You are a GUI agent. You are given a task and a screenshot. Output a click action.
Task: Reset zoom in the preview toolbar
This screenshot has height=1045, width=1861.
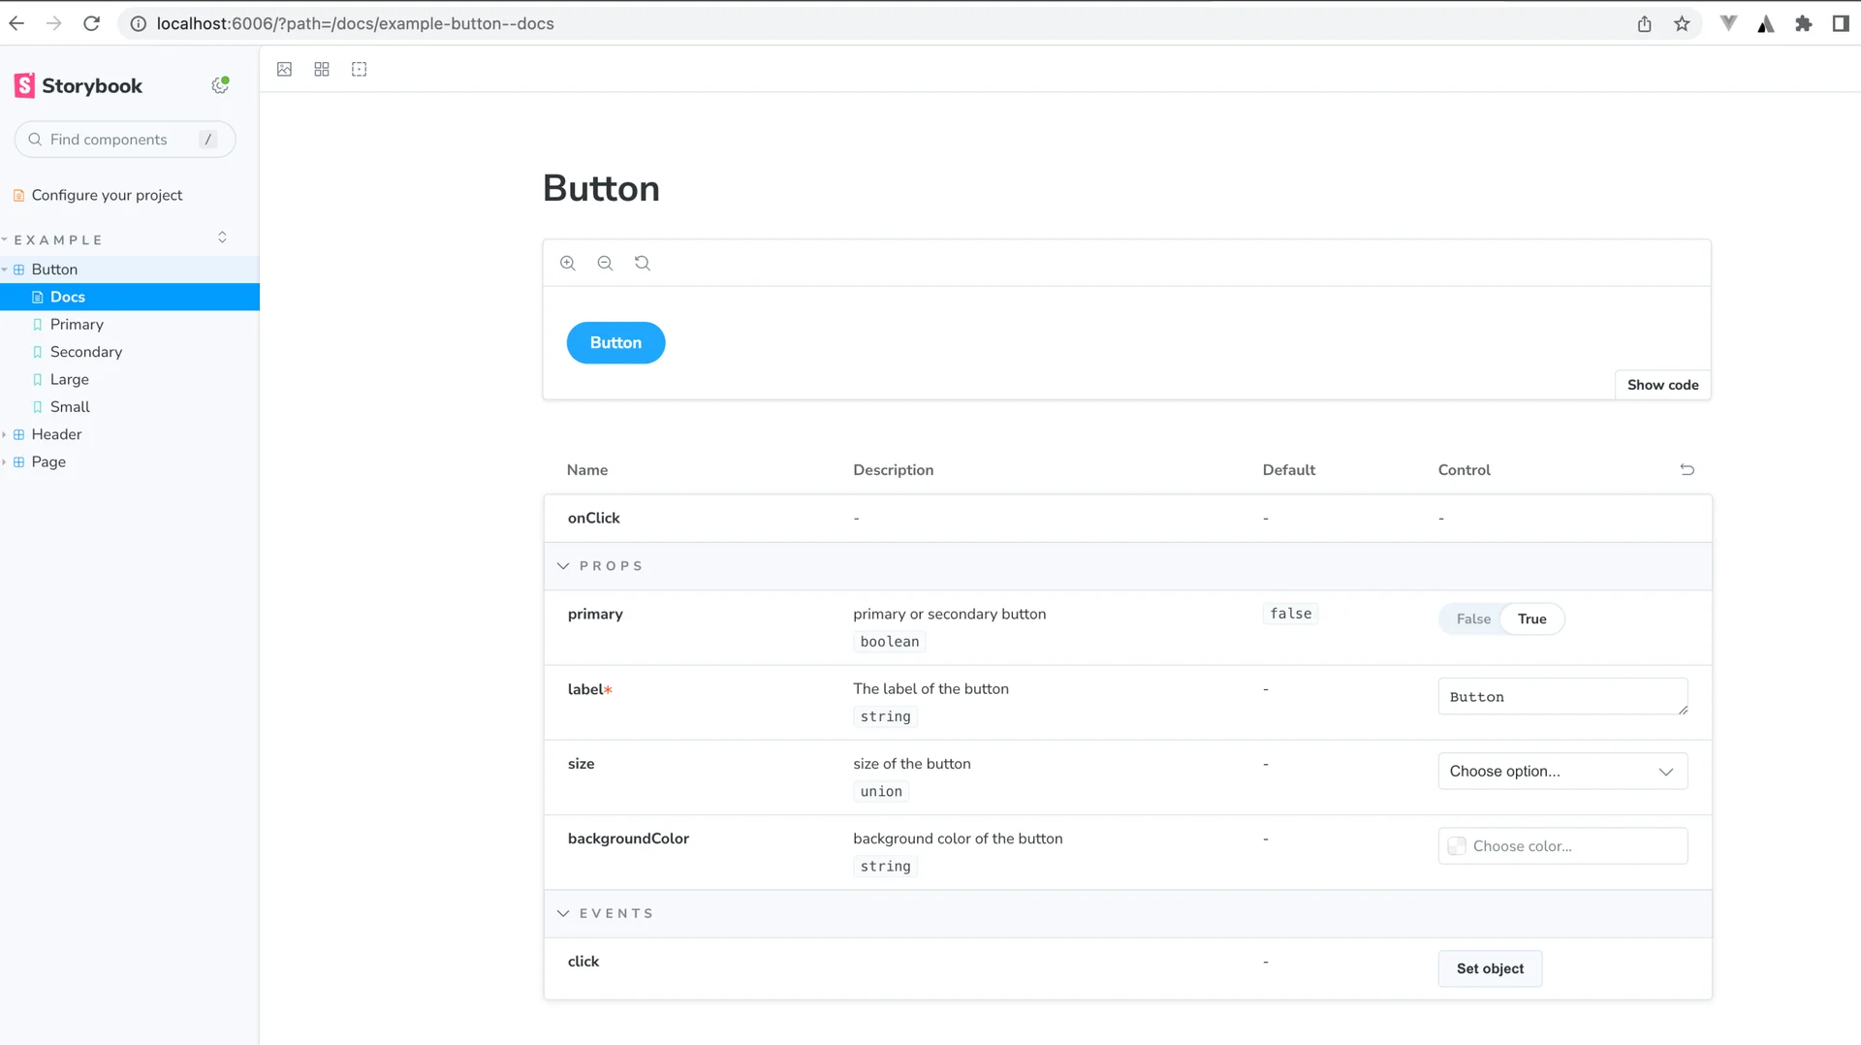(x=643, y=263)
